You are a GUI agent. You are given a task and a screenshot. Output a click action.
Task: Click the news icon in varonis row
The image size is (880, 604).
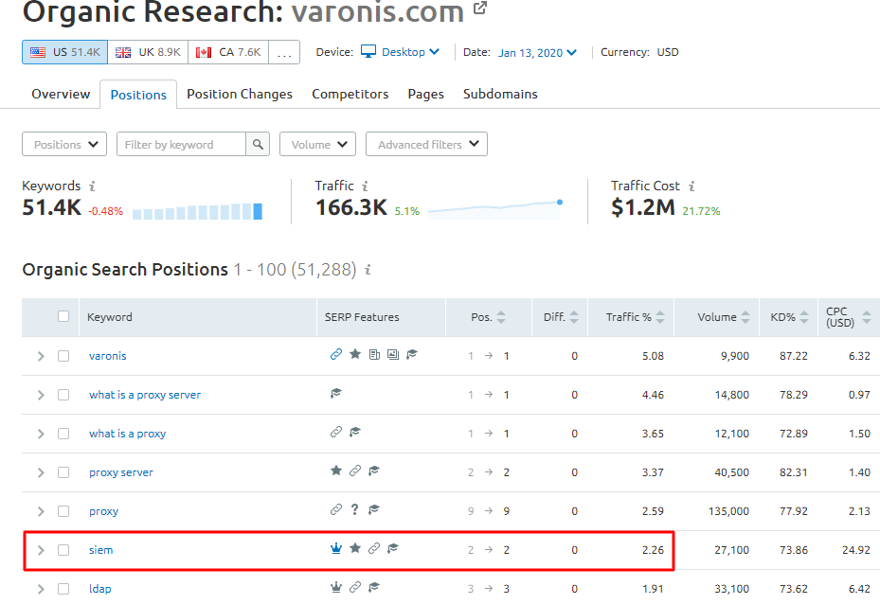374,354
